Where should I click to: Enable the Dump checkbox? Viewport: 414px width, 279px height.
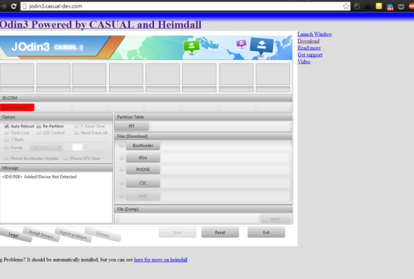7,147
